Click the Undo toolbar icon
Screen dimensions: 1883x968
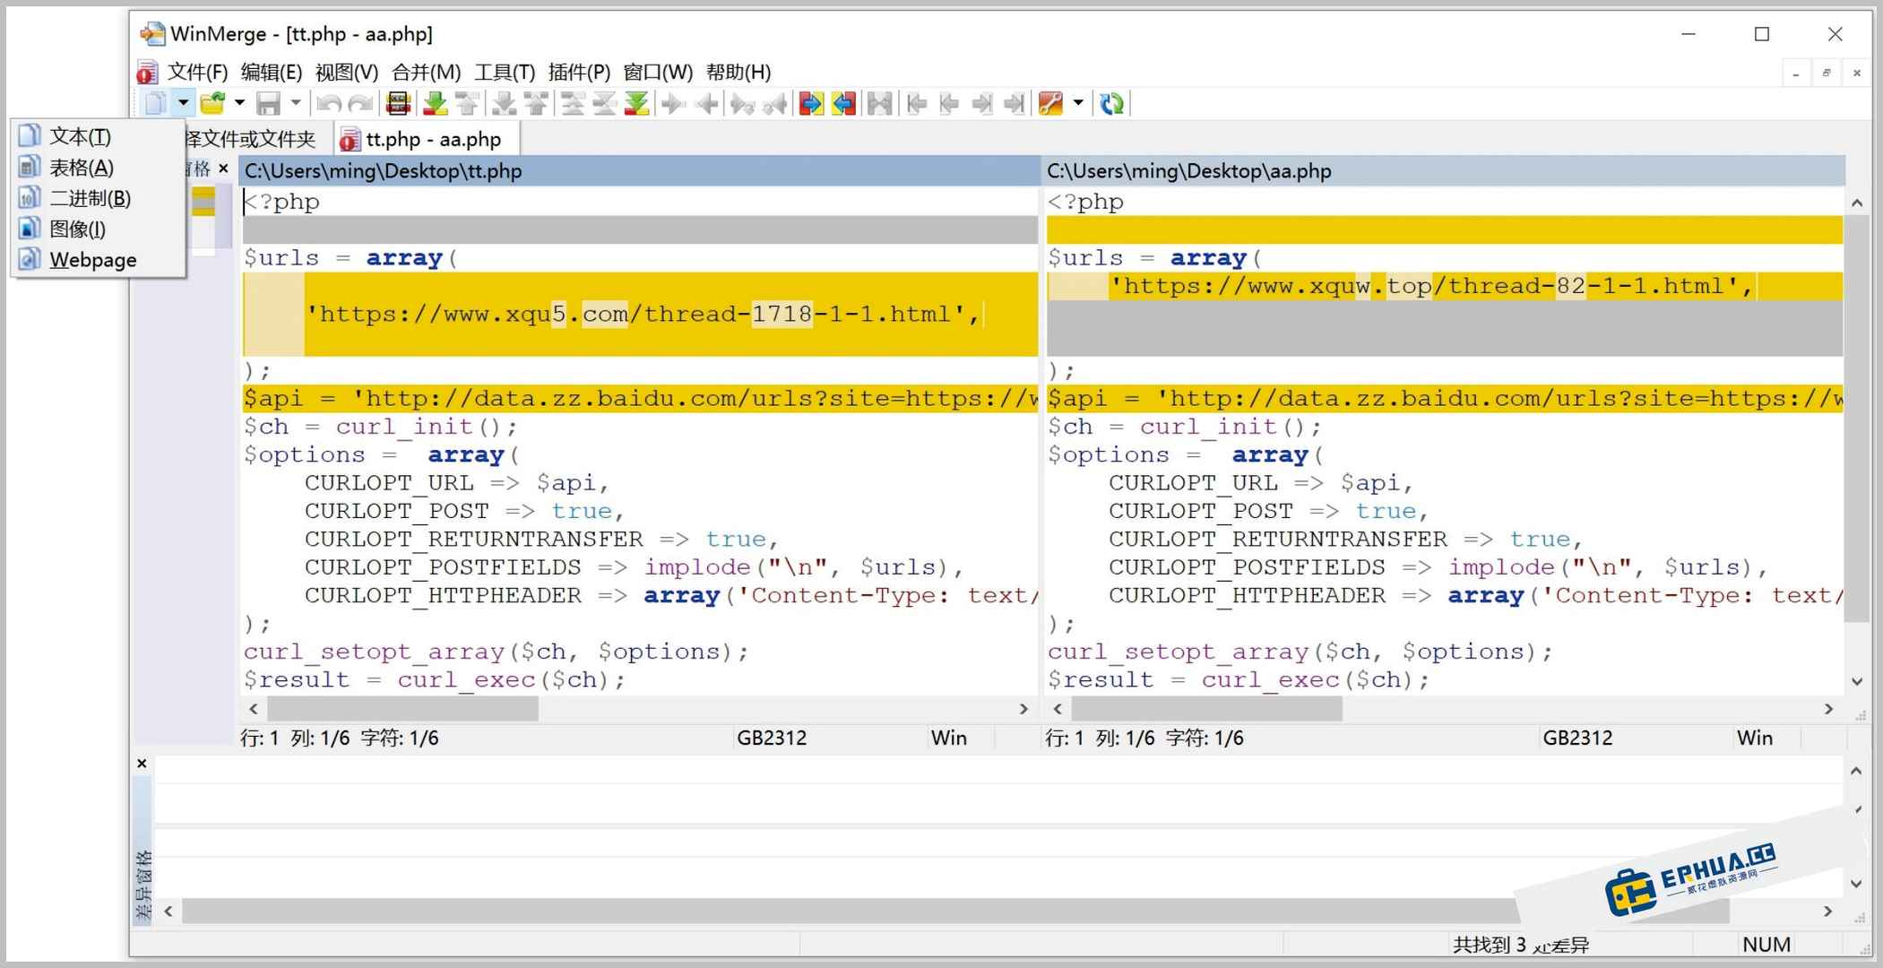coord(329,104)
